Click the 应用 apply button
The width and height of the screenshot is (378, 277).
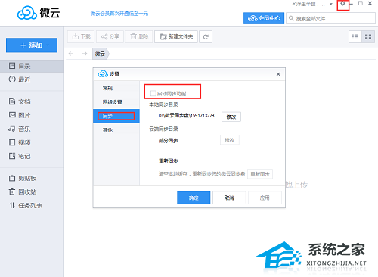click(265, 198)
